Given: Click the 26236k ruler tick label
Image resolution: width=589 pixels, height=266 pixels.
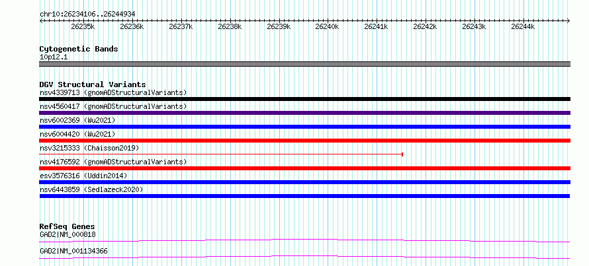Looking at the screenshot, I should click(x=132, y=26).
